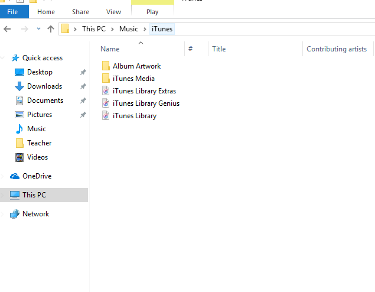Viewport: 375px width, 292px height.
Task: Select the iTunes Media folder icon
Action: click(x=106, y=78)
